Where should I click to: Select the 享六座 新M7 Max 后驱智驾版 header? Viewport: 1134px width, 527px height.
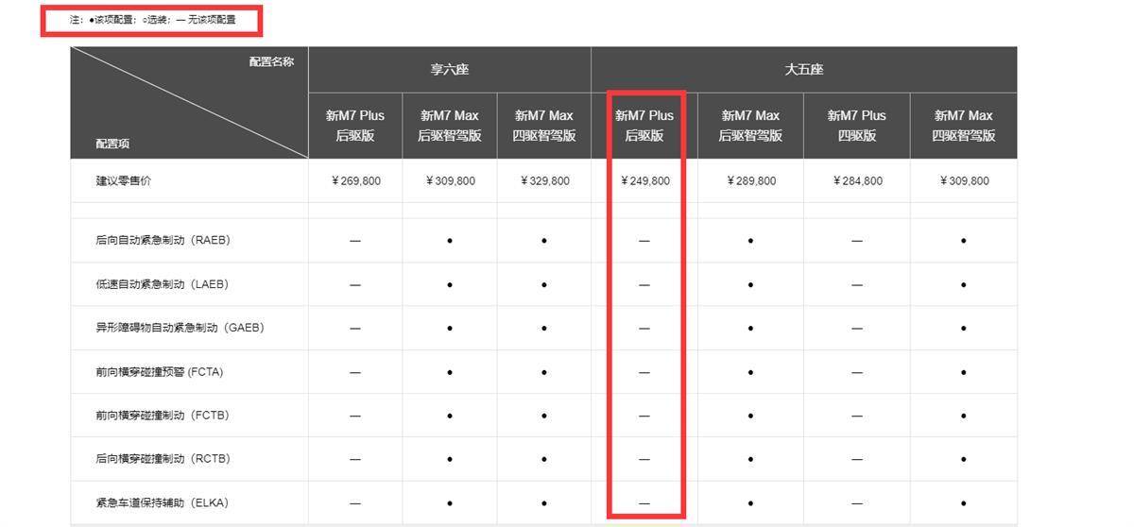450,126
